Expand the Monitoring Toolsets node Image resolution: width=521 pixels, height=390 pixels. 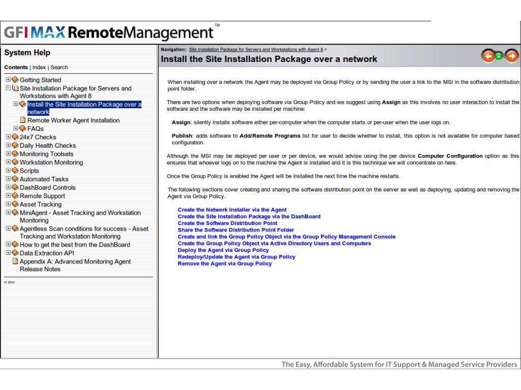coord(8,153)
